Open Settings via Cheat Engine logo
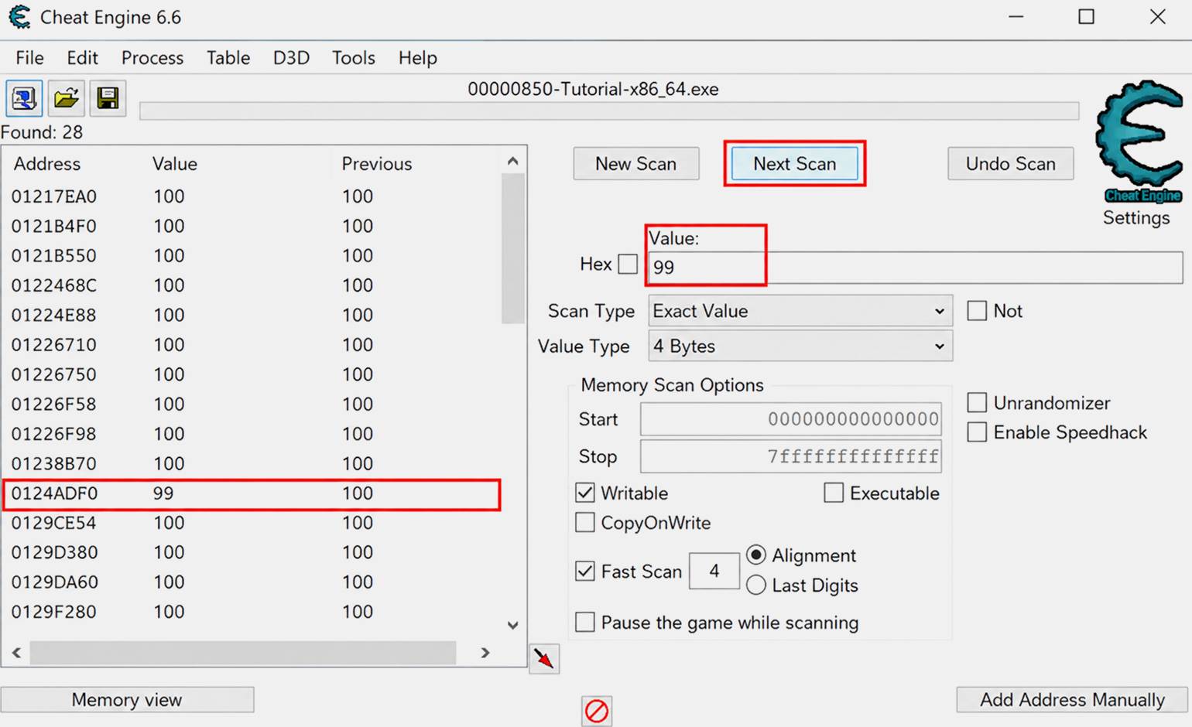1192x727 pixels. (1139, 142)
